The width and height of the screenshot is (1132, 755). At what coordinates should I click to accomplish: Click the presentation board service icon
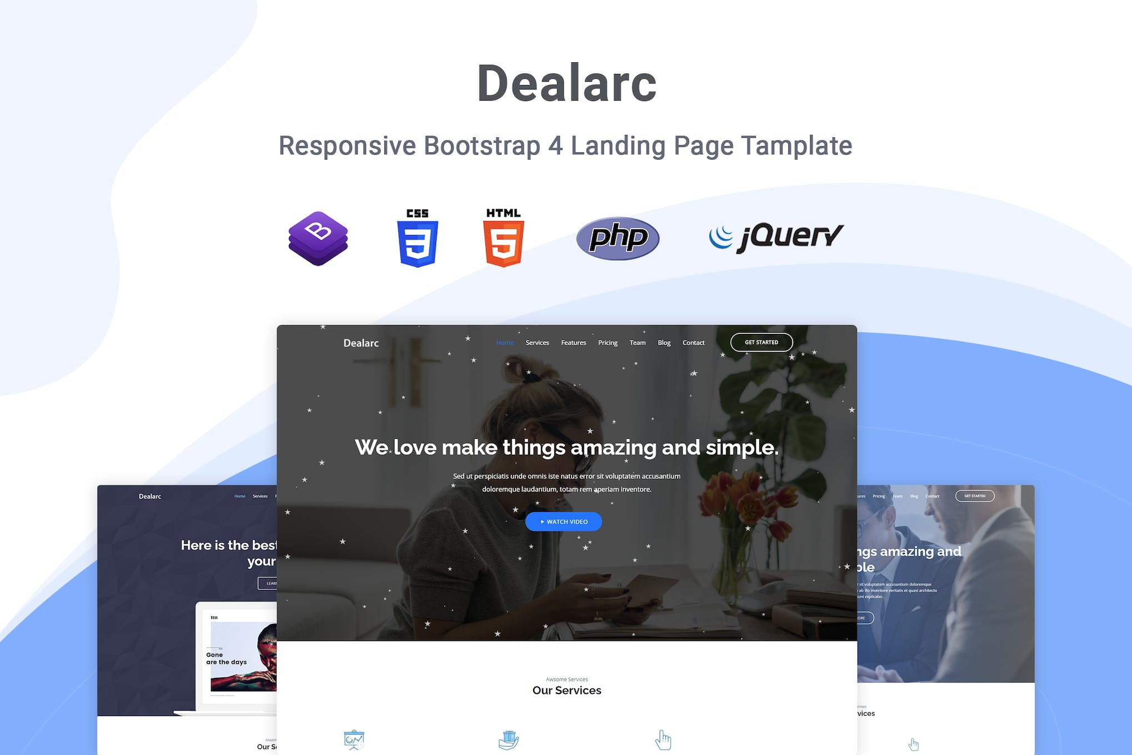[x=354, y=739]
